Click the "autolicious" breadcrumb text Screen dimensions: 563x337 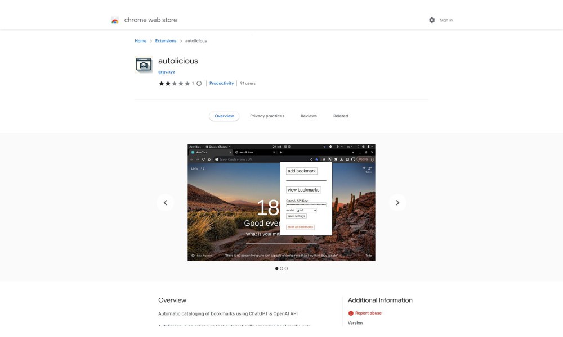(x=196, y=41)
